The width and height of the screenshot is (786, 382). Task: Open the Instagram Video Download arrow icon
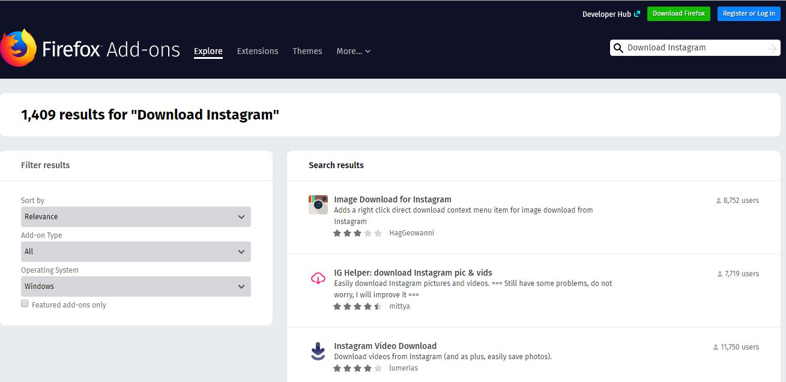point(318,351)
